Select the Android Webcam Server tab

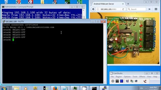point(108,4)
